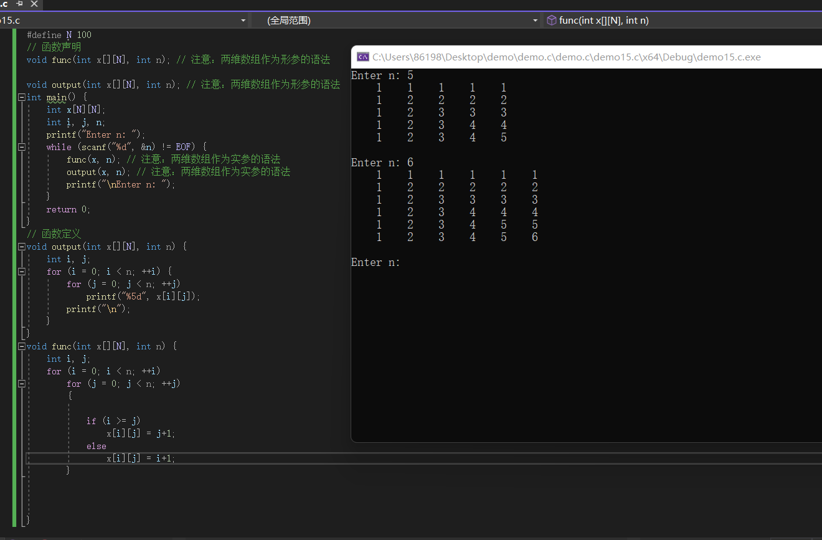Click the 'else' keyword line
Image resolution: width=822 pixels, height=540 pixels.
click(x=97, y=446)
